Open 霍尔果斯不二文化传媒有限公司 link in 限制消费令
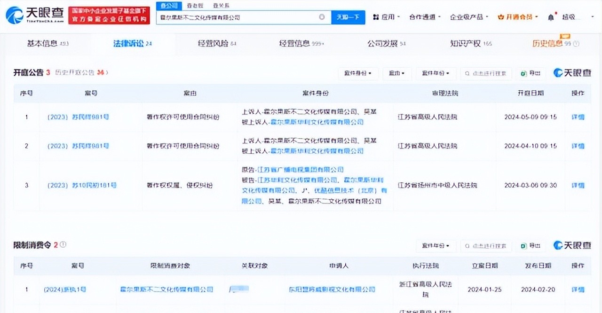Screen dimensions: 602x313 166,290
